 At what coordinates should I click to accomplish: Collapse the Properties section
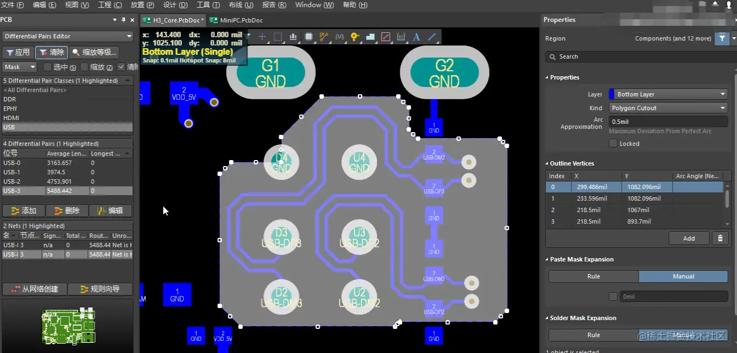[x=547, y=77]
